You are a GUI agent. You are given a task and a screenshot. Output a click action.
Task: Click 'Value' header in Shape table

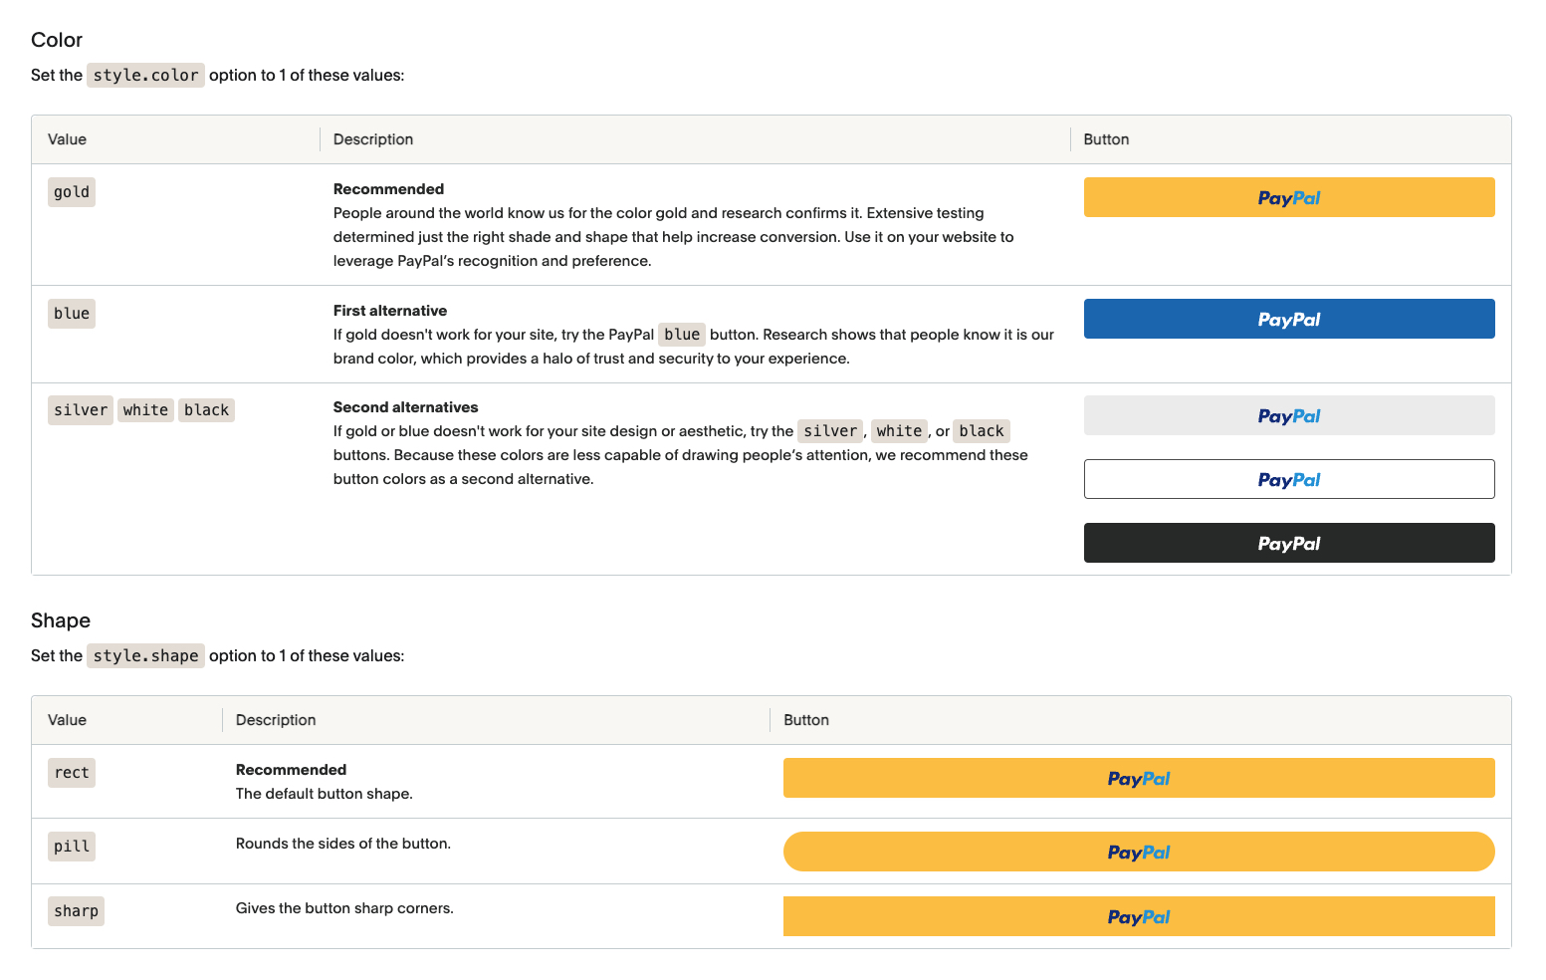[x=67, y=720]
